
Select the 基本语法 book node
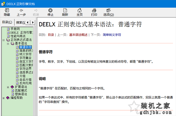point(21,43)
